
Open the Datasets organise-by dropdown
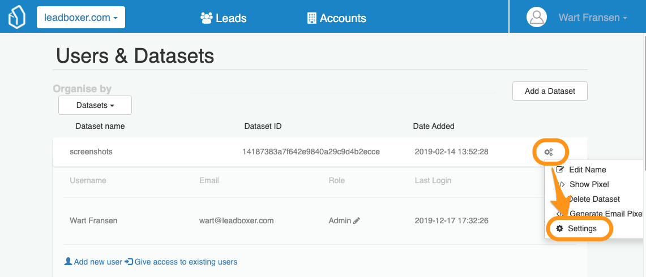[x=95, y=105]
